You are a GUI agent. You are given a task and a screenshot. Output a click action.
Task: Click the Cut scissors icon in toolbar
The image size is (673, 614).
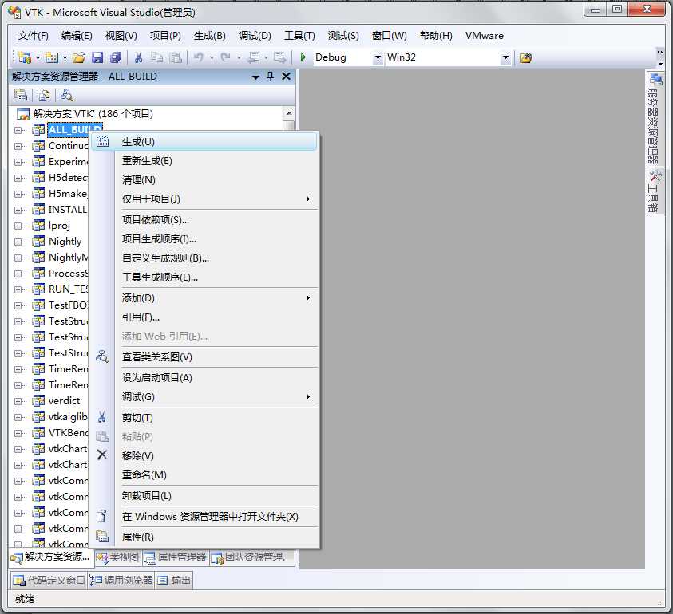138,57
